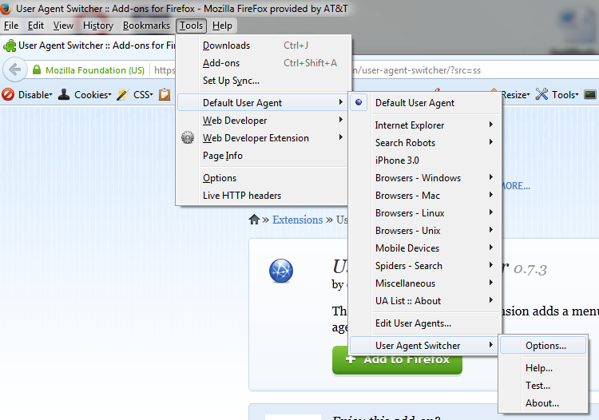Viewport: 599px width, 420px height.
Task: Expand the Web Developer Extension submenu
Action: pos(263,138)
